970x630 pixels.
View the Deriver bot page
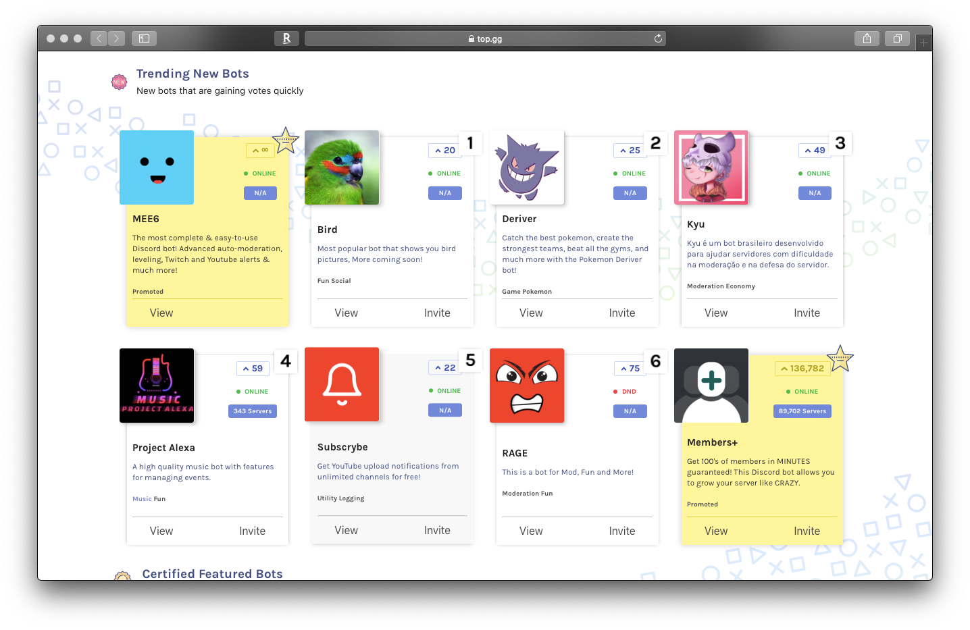[x=531, y=313]
